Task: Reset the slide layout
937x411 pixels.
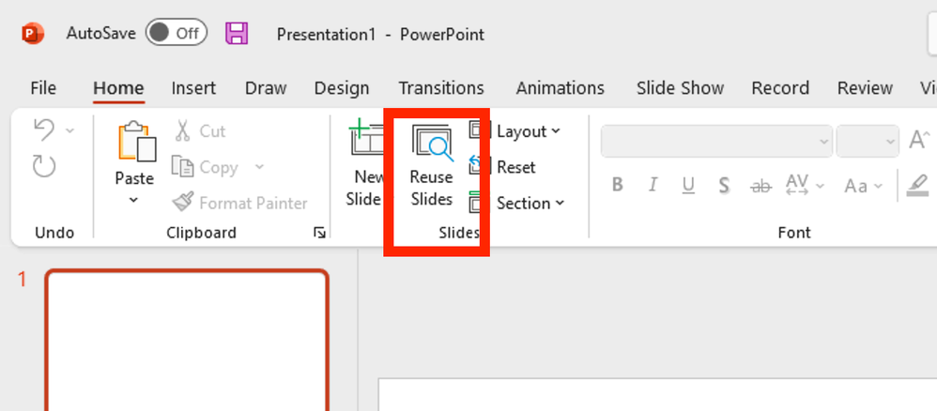Action: (x=504, y=167)
